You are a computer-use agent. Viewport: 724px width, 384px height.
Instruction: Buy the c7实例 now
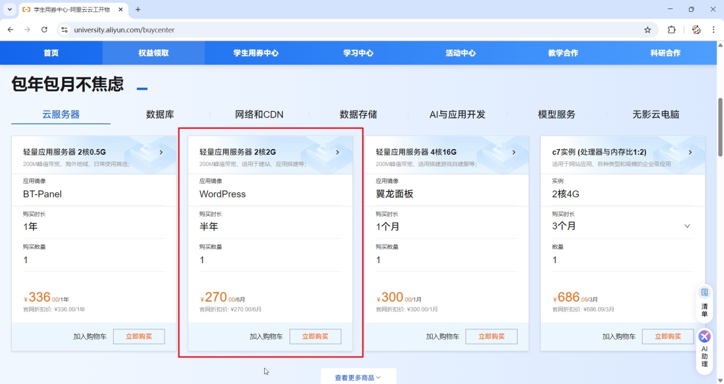click(668, 337)
